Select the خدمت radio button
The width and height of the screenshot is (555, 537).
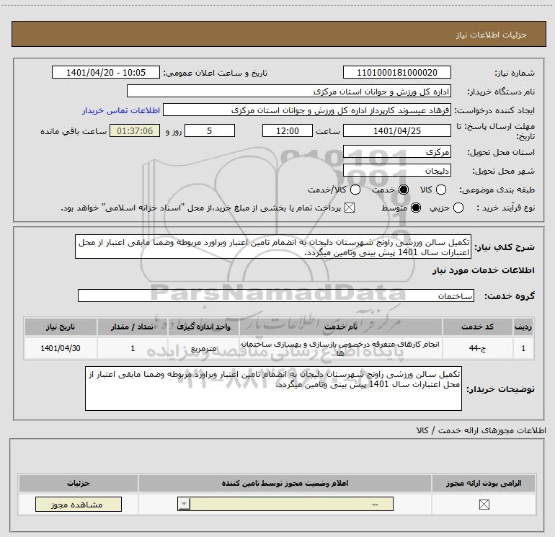[x=403, y=190]
